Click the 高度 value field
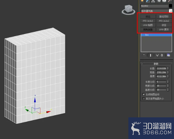The image size is (174, 139). 161,76
